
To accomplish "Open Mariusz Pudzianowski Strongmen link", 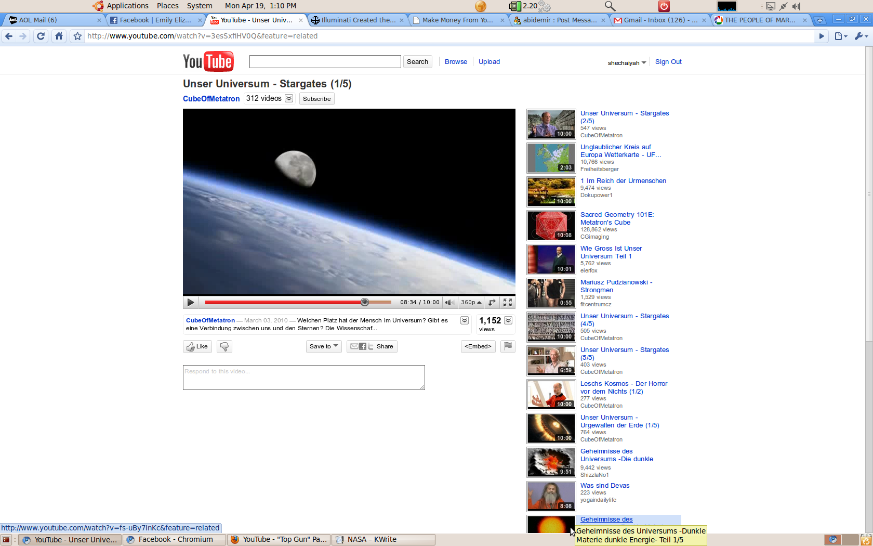I will [616, 286].
